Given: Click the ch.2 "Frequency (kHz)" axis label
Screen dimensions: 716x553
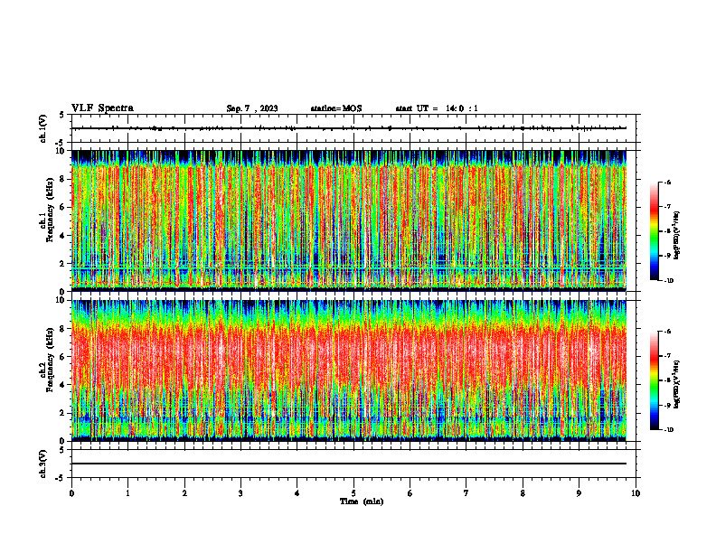Looking at the screenshot, I should 50,360.
